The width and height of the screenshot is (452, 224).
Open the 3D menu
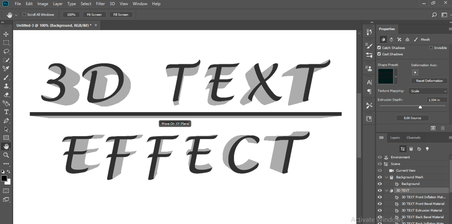[x=112, y=4]
